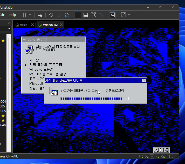Image resolution: width=185 pixels, height=164 pixels.
Task: Click the A button in IME bar
Action: [156, 150]
